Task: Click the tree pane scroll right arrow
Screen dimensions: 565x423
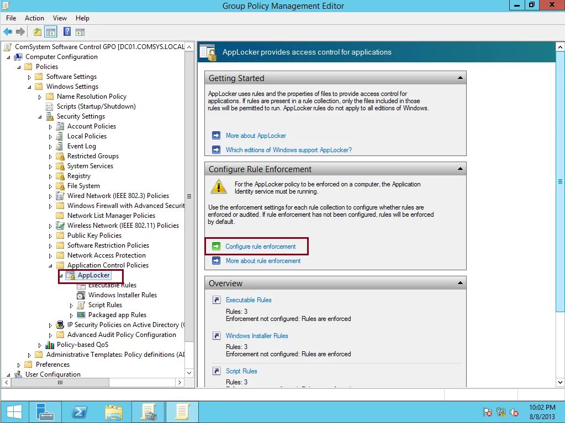Action: [180, 382]
